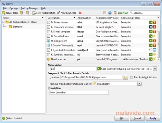Sort by the Folder column header
This screenshot has width=162, height=123.
pyautogui.click(x=23, y=18)
